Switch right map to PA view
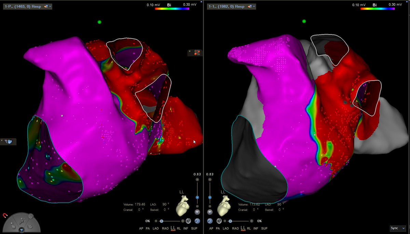 click(x=218, y=229)
